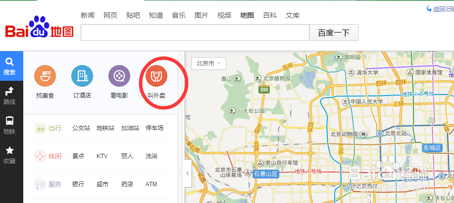Search nearby 药店
454x203 pixels.
127,184
